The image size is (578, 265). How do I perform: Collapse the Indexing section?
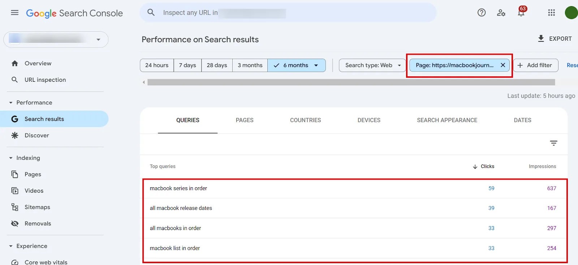click(11, 158)
